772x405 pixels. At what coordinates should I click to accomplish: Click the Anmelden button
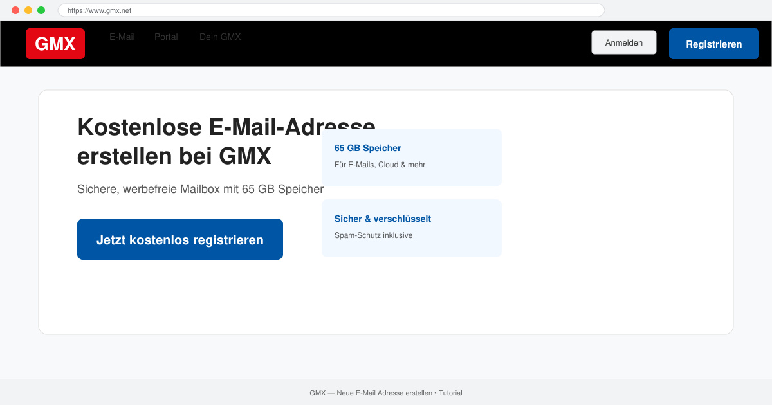pyautogui.click(x=624, y=42)
